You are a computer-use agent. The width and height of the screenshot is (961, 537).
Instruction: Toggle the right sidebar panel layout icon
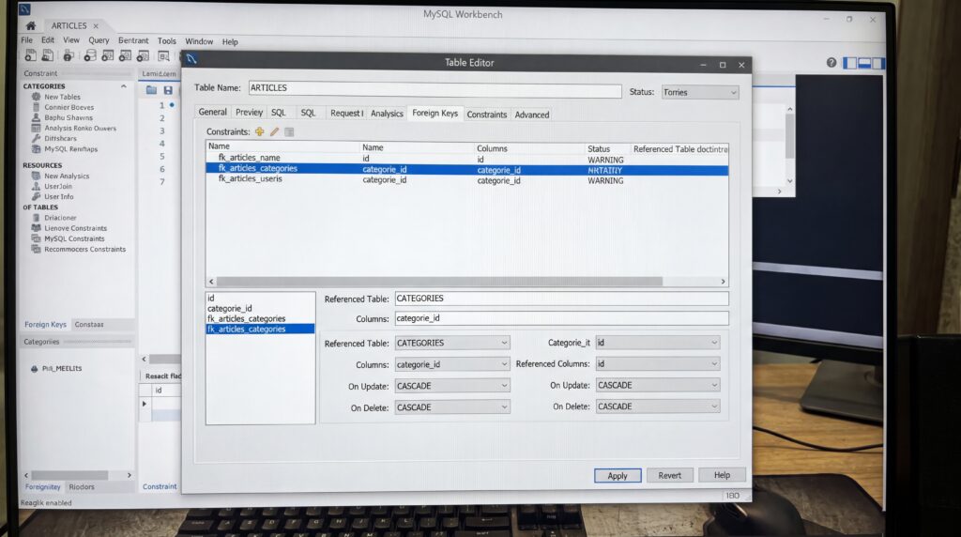[878, 63]
